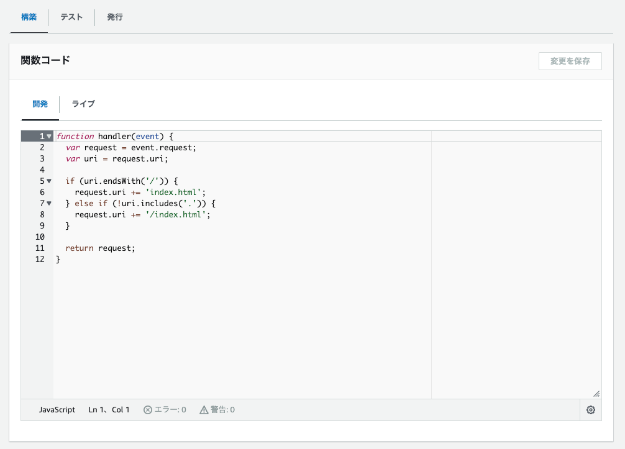Click the 関数コード section heading
Screen dimensions: 625x449
tap(45, 60)
